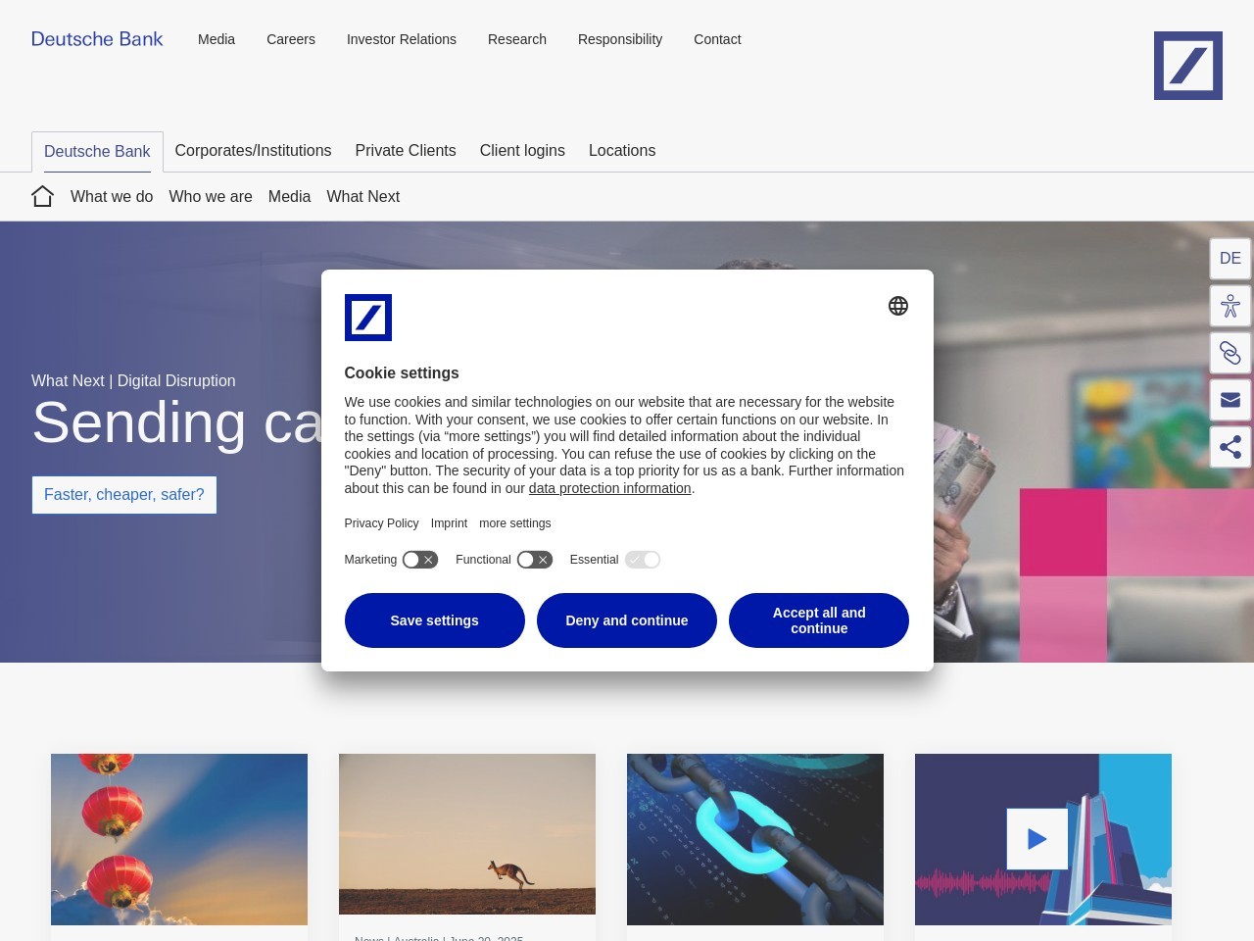Select the copy link icon in sidebar

1230,352
